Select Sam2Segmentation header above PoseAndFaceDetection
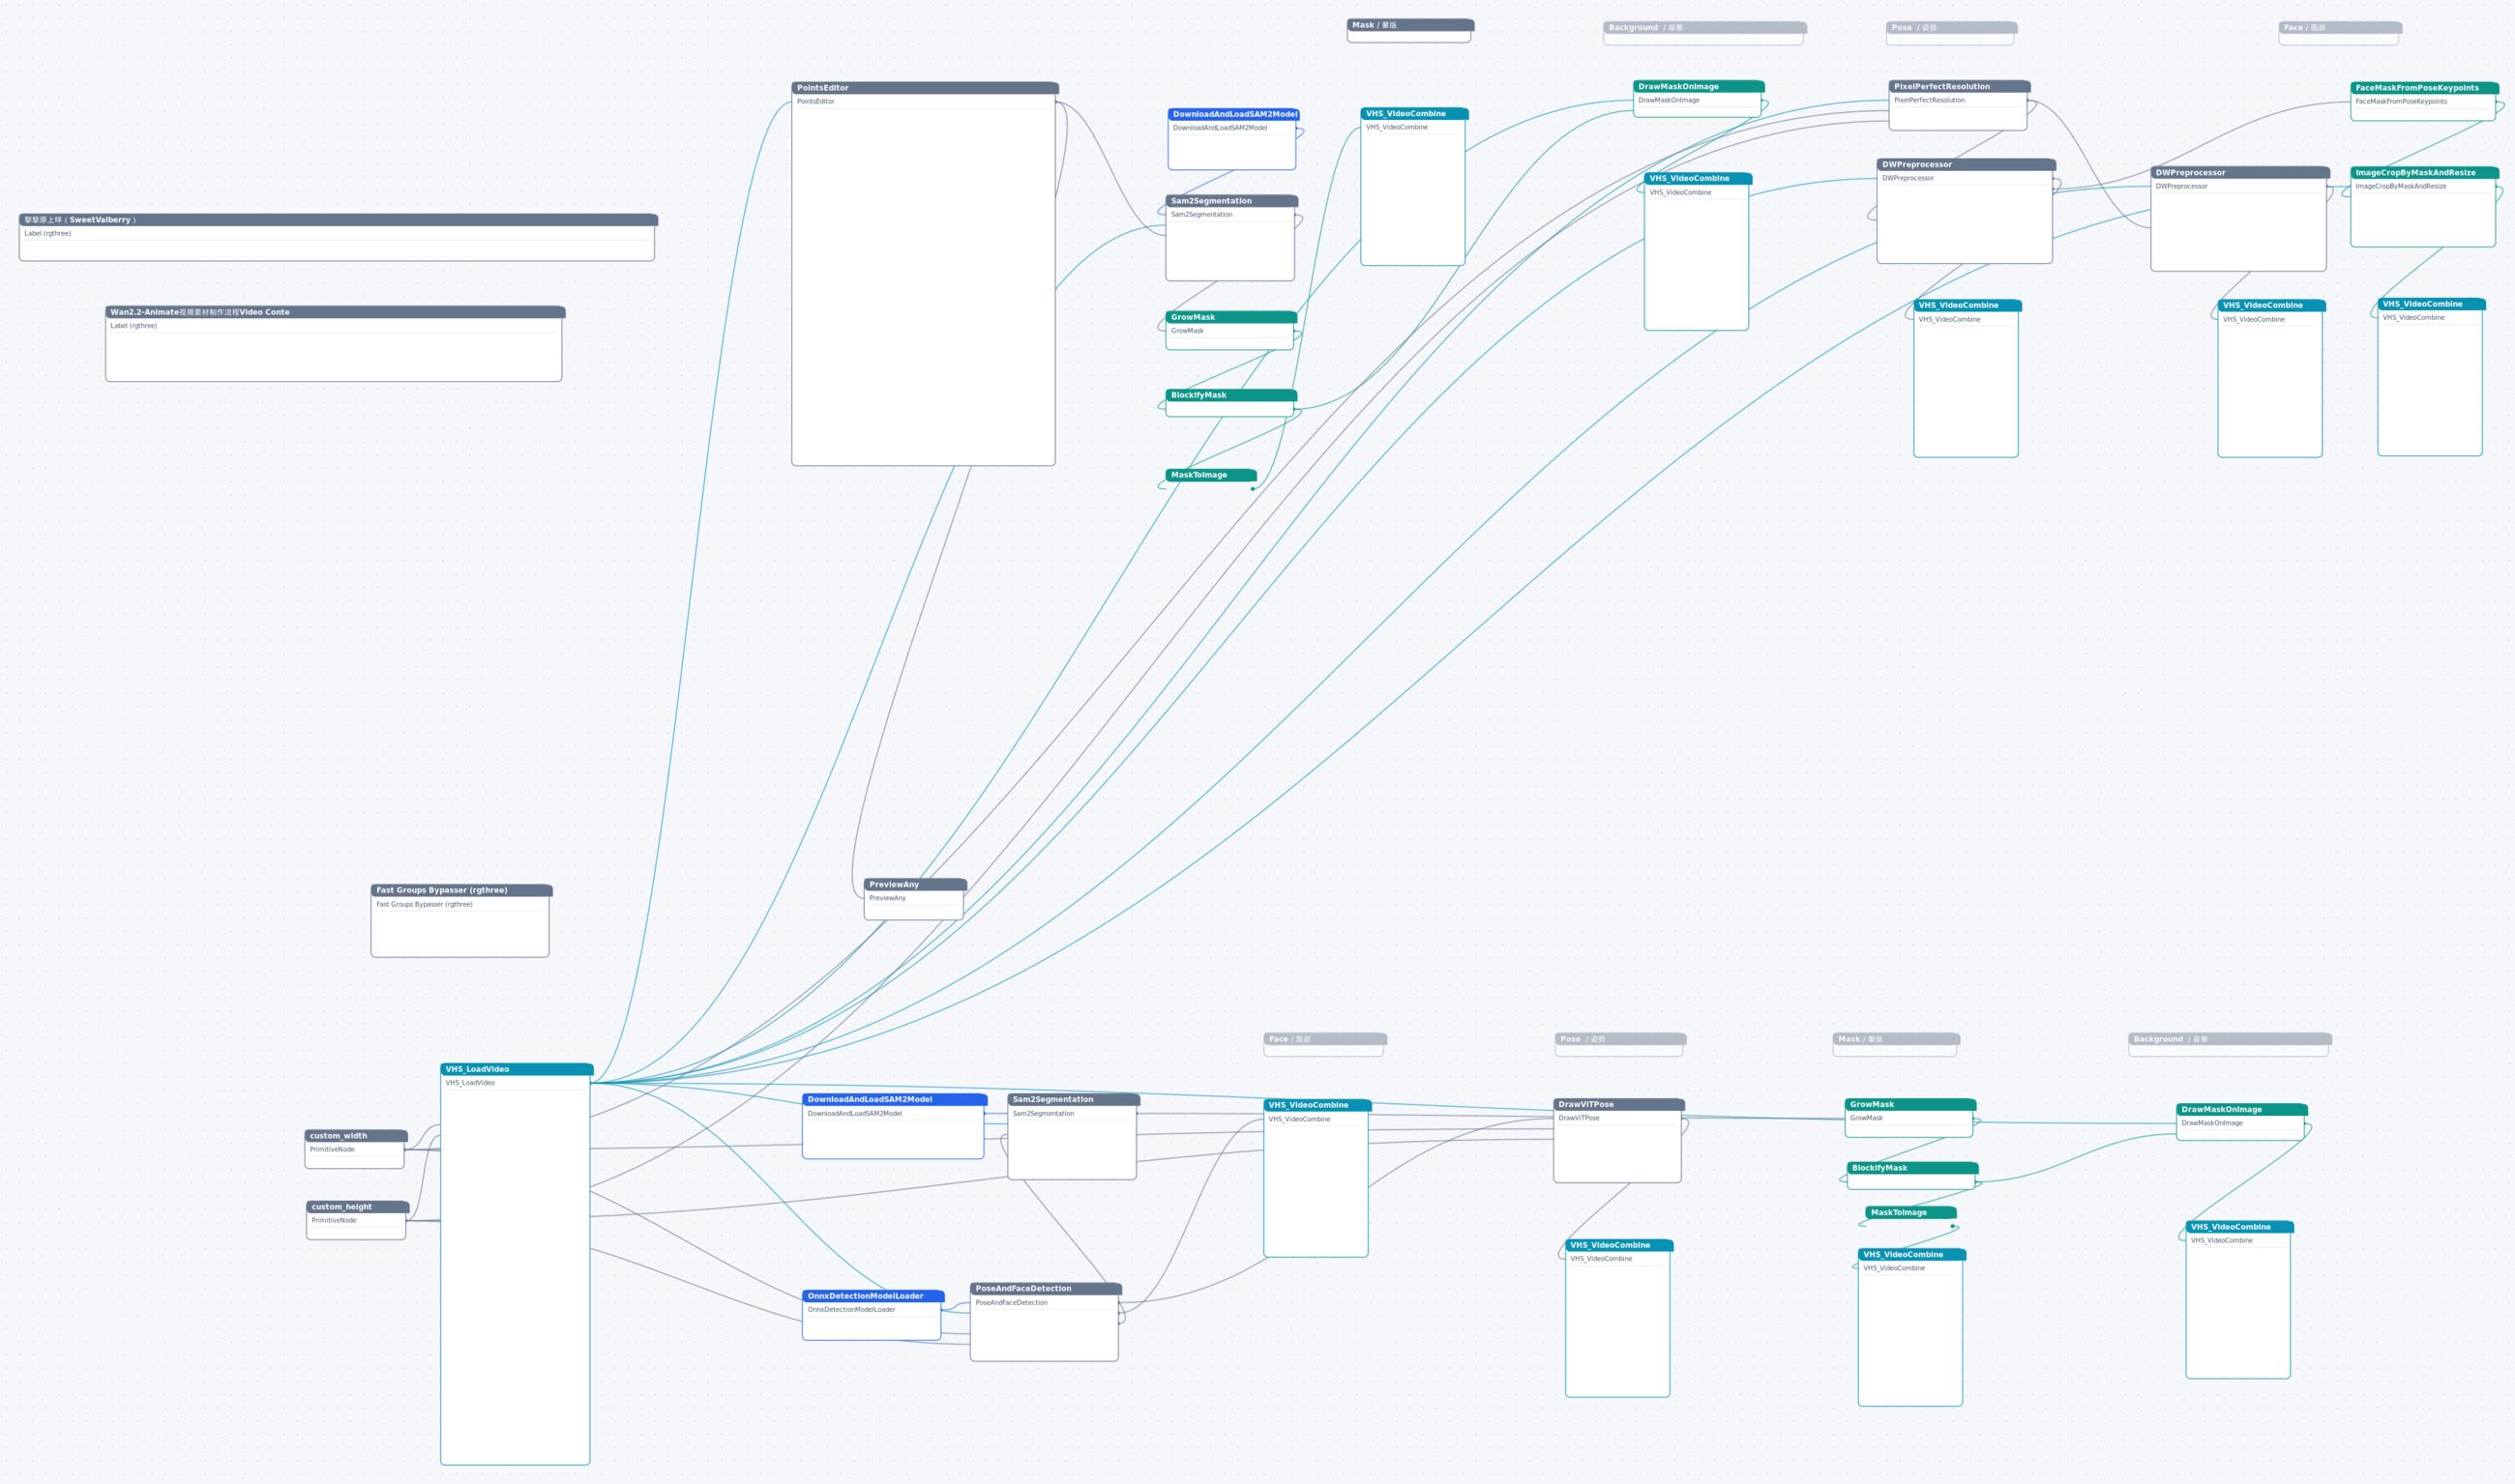Image resolution: width=2515 pixels, height=1484 pixels. (x=1074, y=1100)
